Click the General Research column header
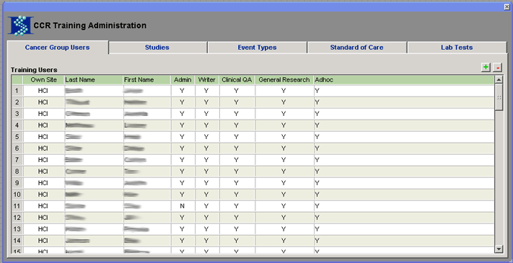Image resolution: width=513 pixels, height=263 pixels. [284, 80]
